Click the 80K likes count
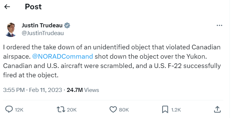This screenshot has height=118, width=232. (124, 110)
